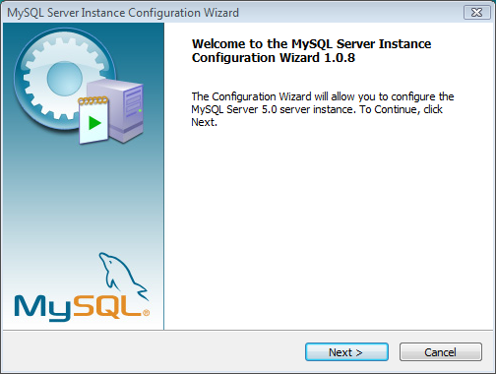Viewport: 496px width, 374px height.
Task: Click the MySQL dolphin logo
Action: [x=123, y=275]
